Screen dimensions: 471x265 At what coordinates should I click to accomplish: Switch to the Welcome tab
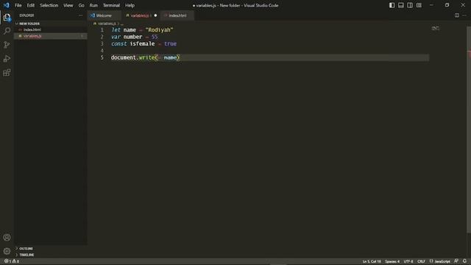(104, 15)
